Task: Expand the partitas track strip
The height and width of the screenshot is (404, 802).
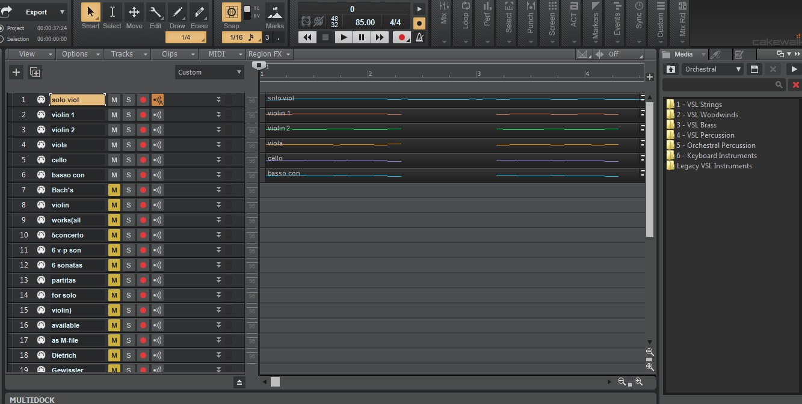Action: click(219, 280)
